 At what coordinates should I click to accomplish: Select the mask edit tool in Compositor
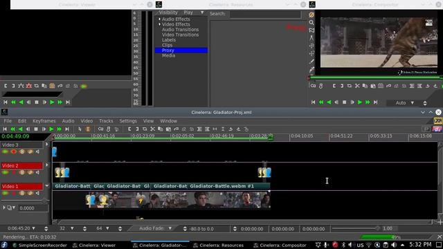click(x=311, y=30)
